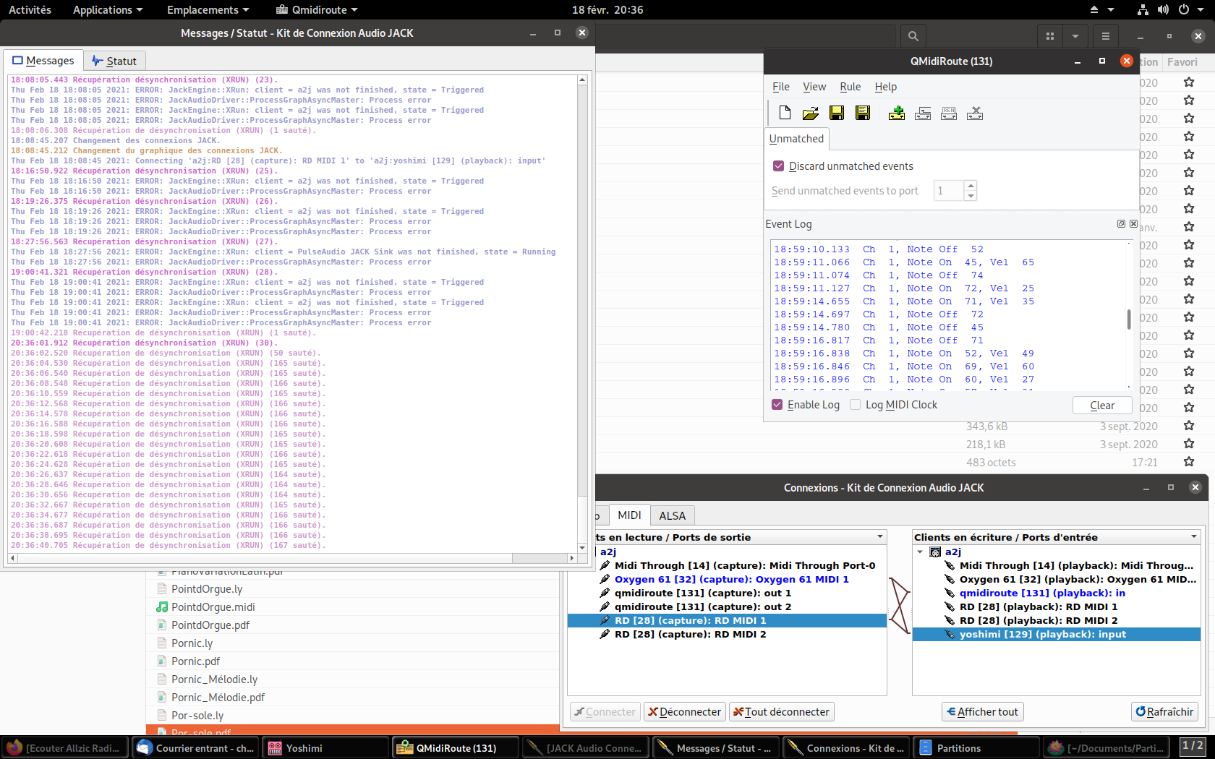Collapse the a2j client in input ports

point(920,552)
